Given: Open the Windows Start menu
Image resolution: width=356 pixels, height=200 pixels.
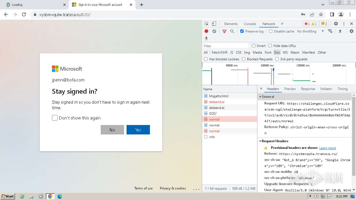Looking at the screenshot, I should (8, 196).
